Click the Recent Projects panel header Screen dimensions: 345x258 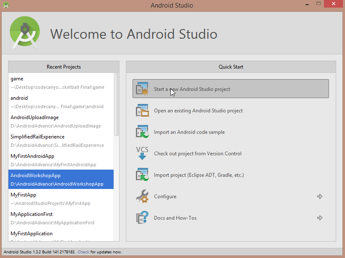(64, 66)
